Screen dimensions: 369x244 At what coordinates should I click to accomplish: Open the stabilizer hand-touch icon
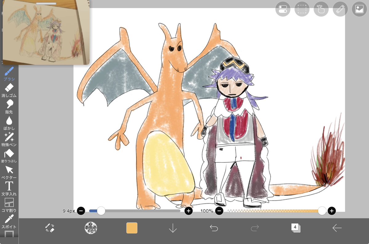click(x=321, y=9)
